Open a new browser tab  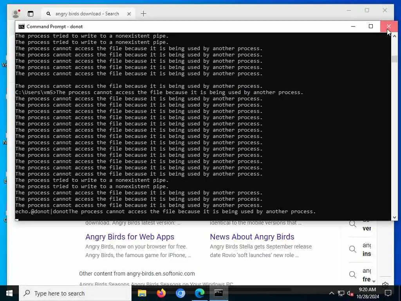pos(143,14)
